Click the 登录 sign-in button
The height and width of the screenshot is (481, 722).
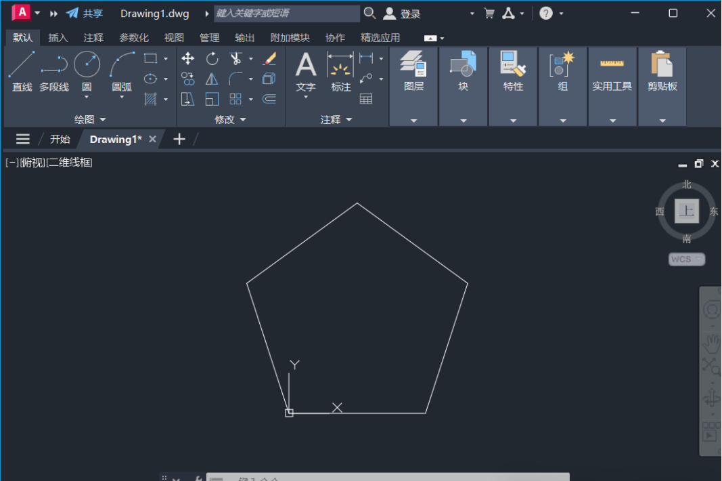coord(402,14)
